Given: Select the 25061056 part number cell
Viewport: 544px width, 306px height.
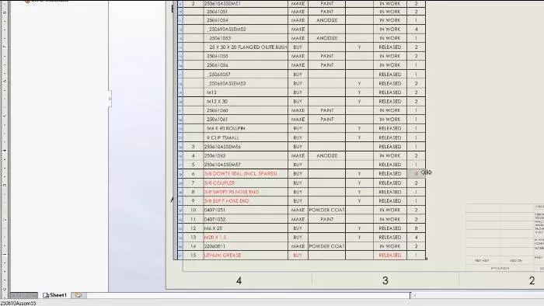Looking at the screenshot, I should click(x=246, y=64).
